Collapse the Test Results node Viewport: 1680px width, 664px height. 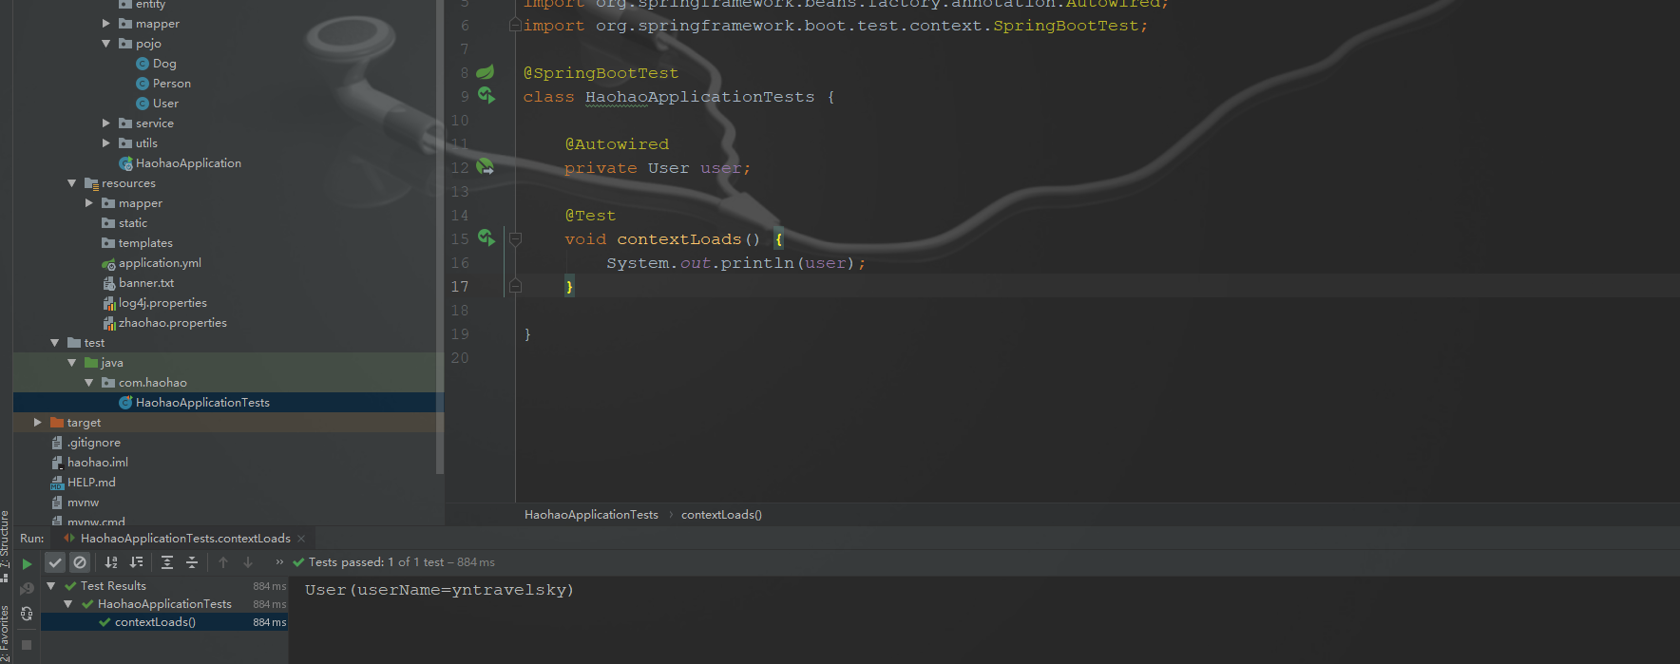[50, 586]
